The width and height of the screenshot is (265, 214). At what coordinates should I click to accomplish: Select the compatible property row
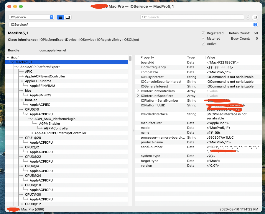coord(199,72)
